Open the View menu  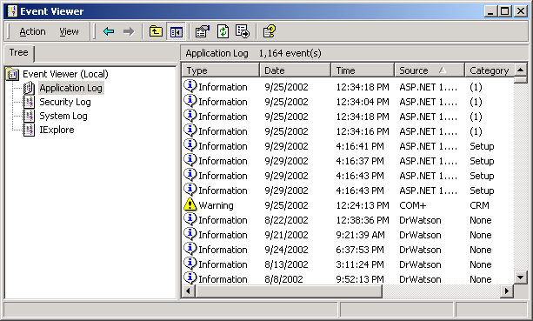click(69, 31)
